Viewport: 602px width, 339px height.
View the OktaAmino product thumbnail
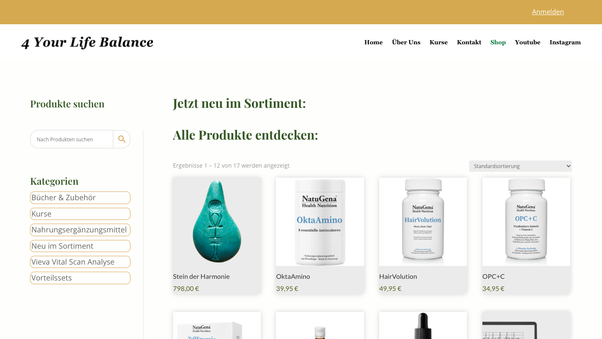(320, 222)
